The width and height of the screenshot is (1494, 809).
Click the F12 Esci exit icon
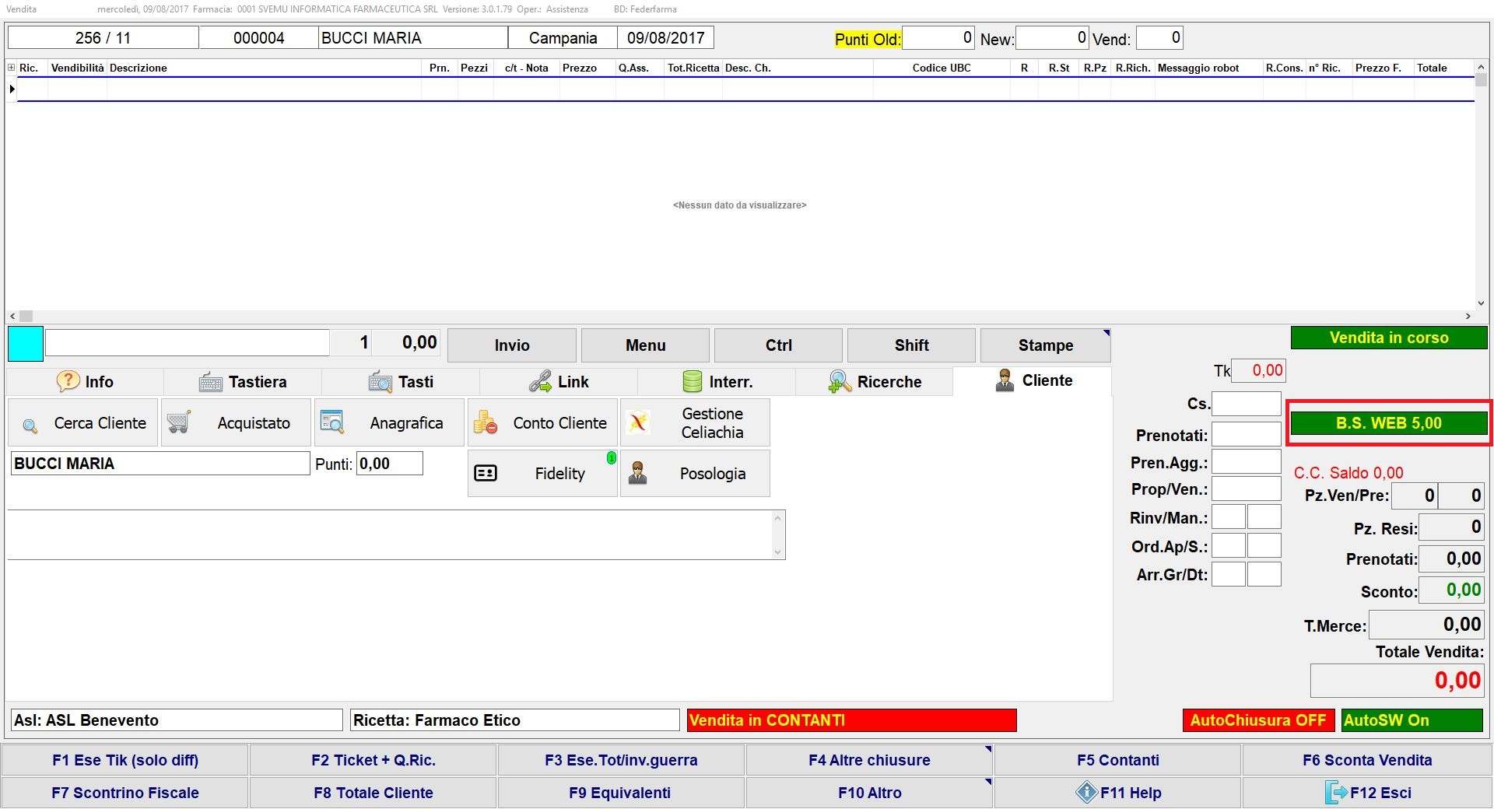(1335, 793)
